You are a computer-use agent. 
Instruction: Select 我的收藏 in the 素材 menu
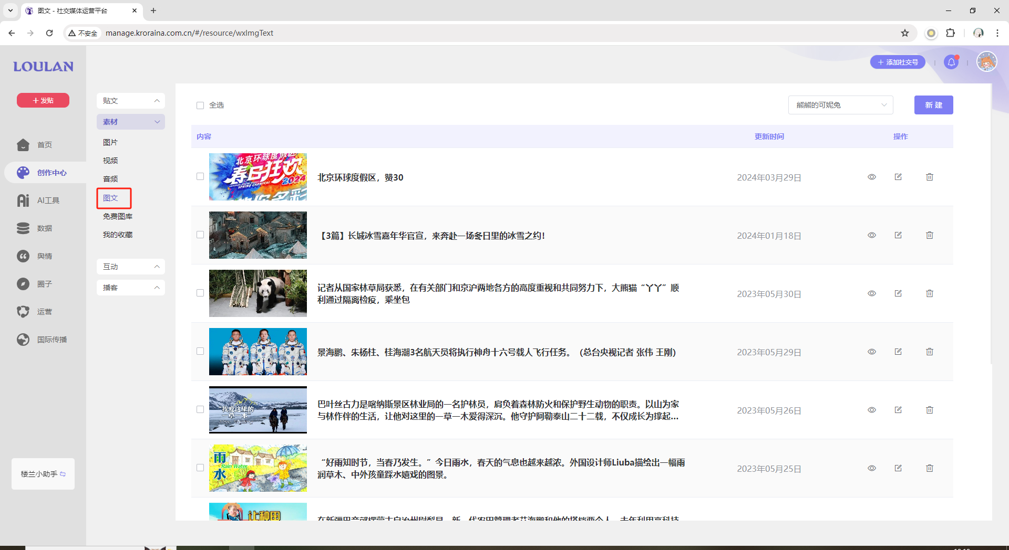[x=118, y=235]
